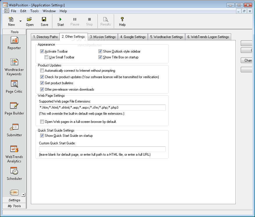The height and width of the screenshot is (217, 255).
Task: Restore the inner Application Settings window
Action: [244, 11]
